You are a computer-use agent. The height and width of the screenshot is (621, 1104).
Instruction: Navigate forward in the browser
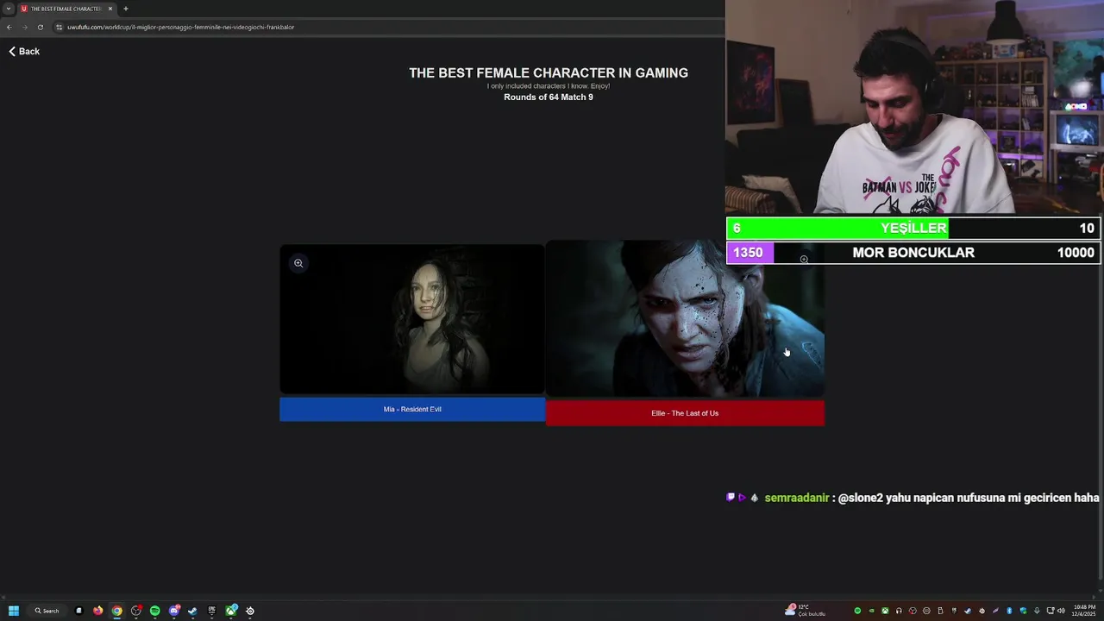point(24,27)
